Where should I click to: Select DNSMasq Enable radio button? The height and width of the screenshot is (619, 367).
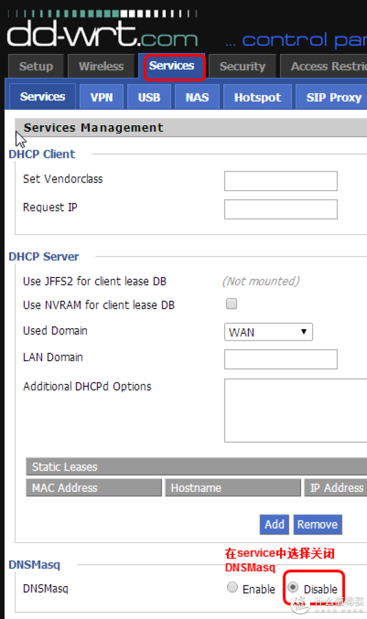232,587
